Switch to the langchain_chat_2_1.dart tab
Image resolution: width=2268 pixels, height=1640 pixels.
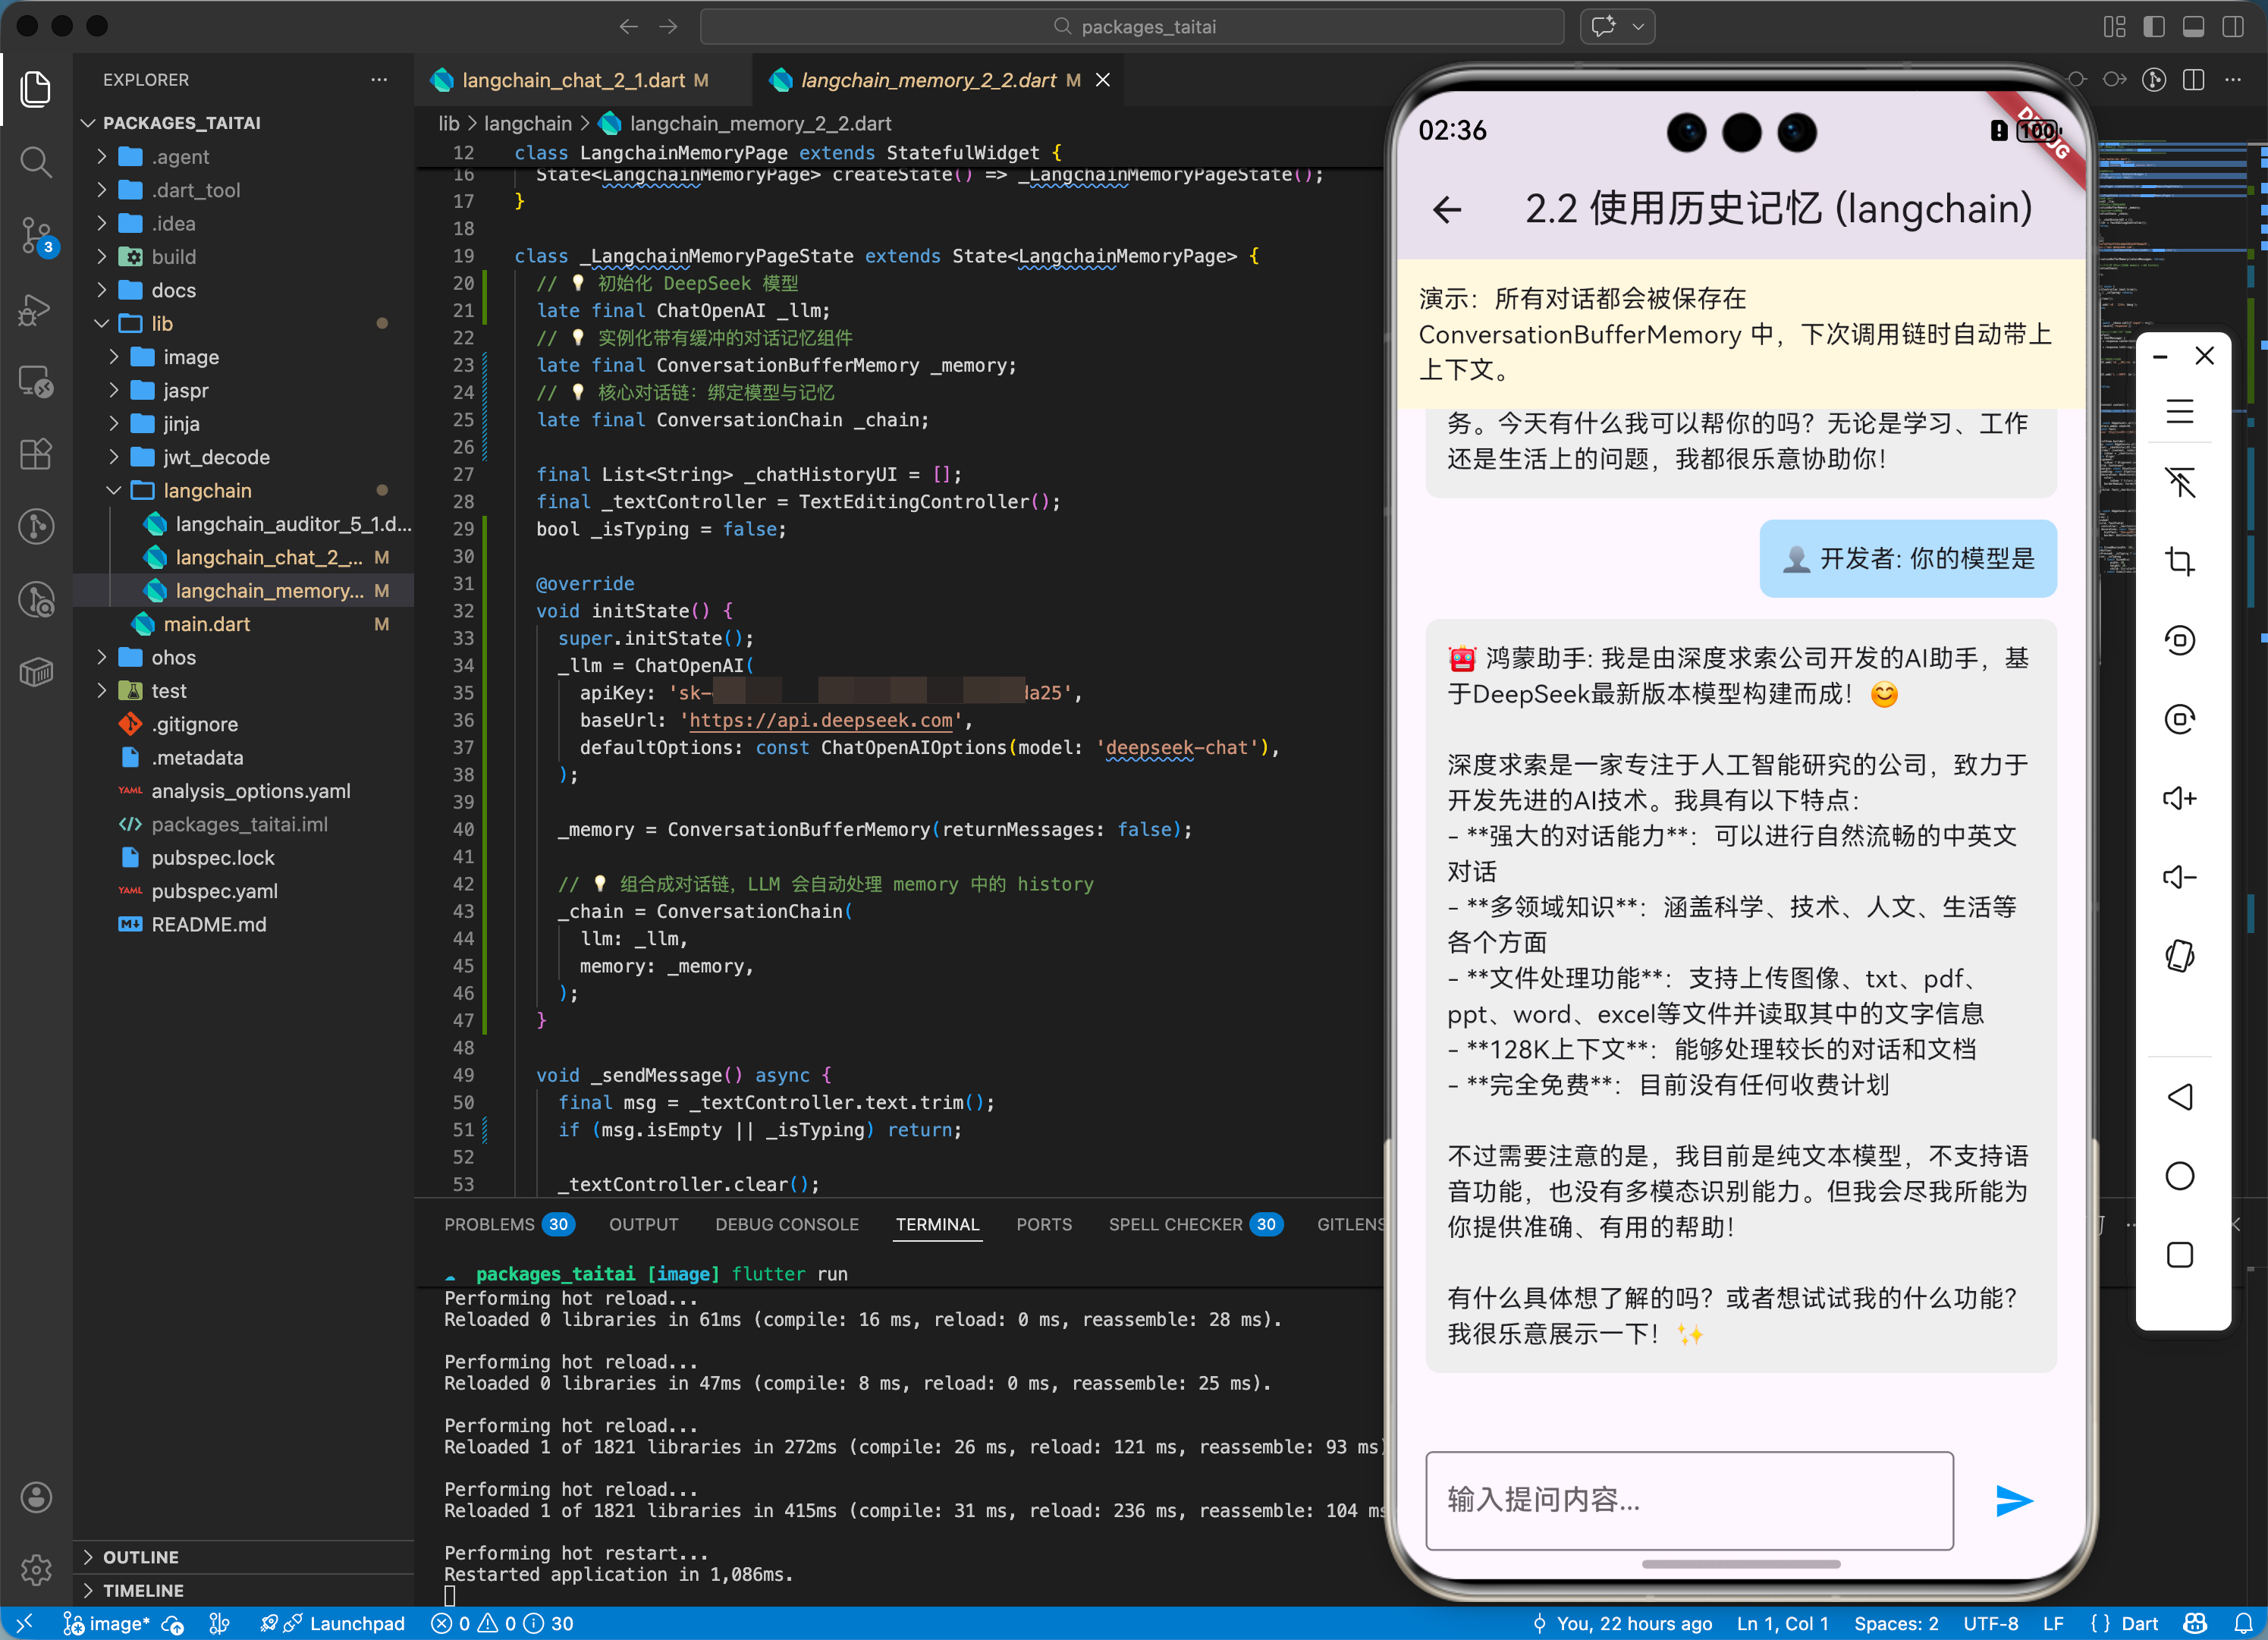(x=572, y=79)
